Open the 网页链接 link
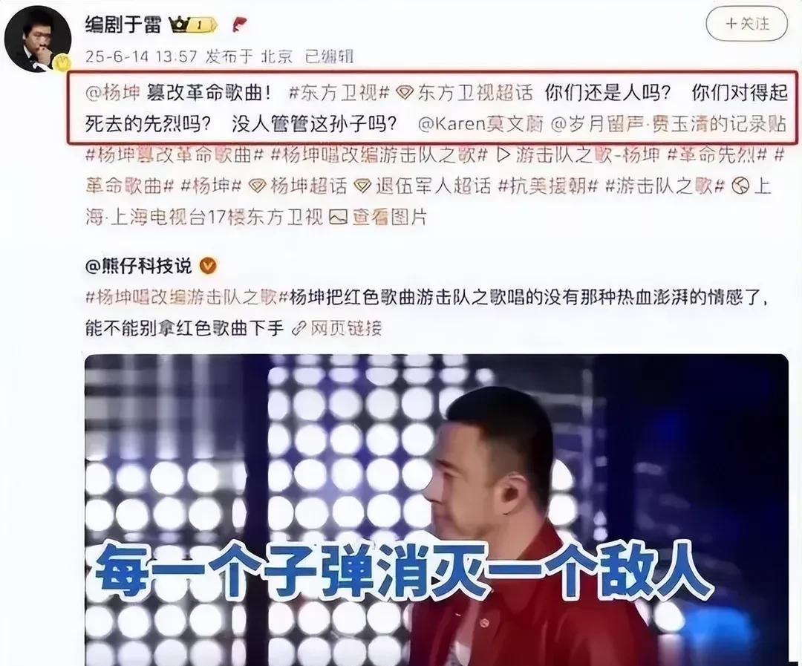This screenshot has height=666, width=802. (346, 329)
